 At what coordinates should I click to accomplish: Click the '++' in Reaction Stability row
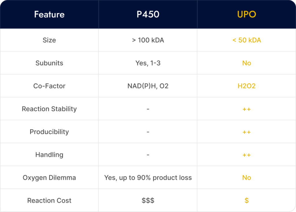(246, 109)
